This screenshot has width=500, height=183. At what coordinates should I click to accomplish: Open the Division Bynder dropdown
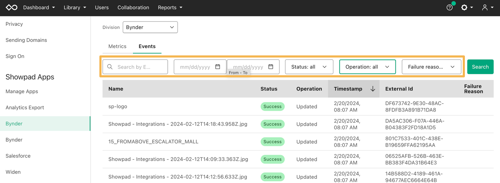150,27
